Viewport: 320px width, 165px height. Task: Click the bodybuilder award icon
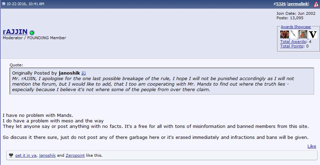pos(284,34)
